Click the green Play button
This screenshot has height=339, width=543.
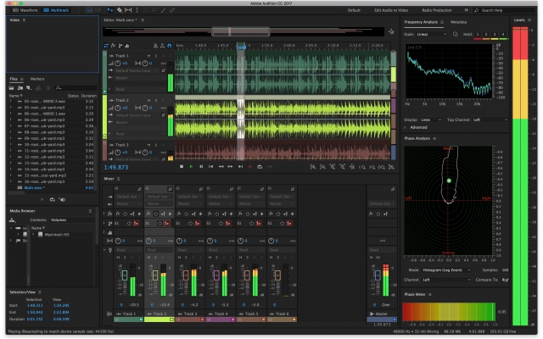(191, 167)
